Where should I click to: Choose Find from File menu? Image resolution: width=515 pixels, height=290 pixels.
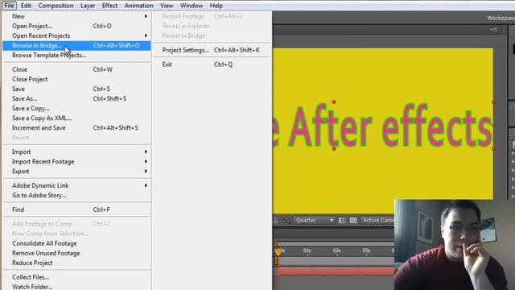coord(76,209)
